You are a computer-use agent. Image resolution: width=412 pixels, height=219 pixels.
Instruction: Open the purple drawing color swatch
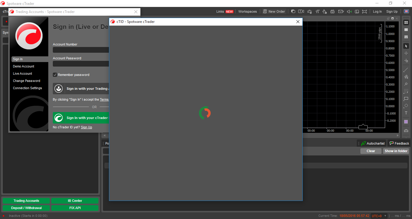pos(406,122)
